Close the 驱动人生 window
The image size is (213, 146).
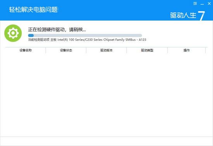(209, 3)
